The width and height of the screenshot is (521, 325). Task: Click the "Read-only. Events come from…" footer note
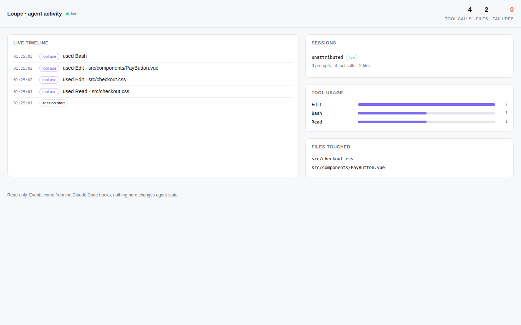[x=93, y=195]
